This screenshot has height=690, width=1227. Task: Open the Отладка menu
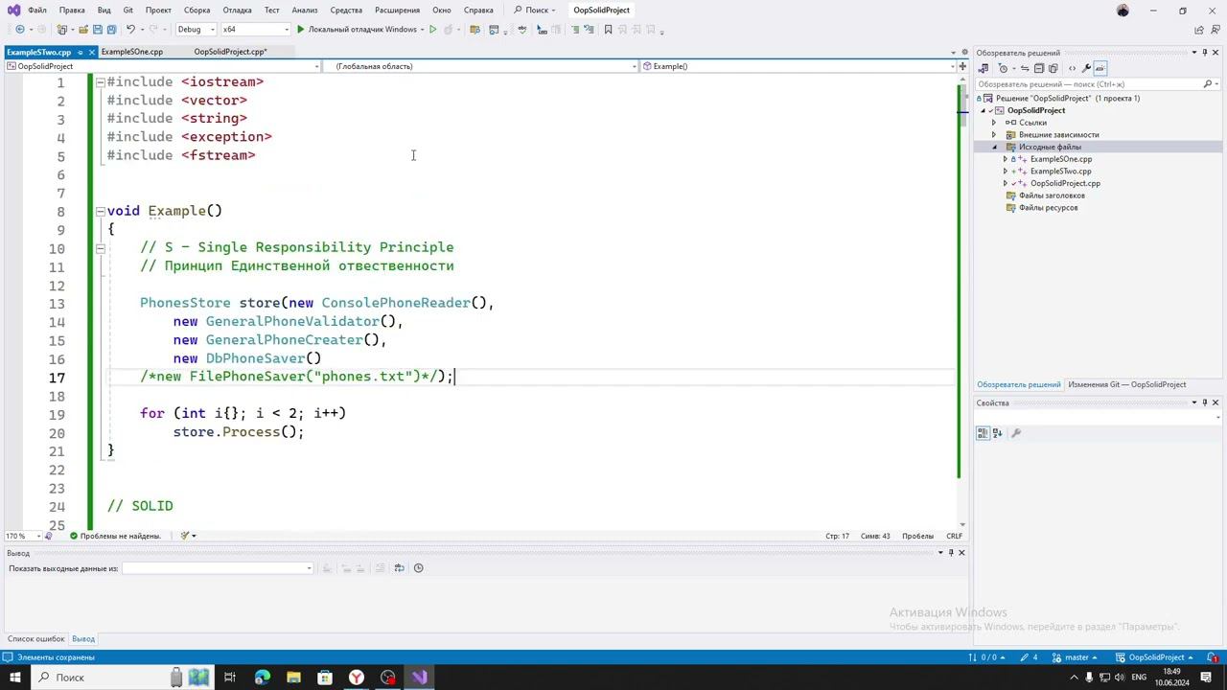237,11
